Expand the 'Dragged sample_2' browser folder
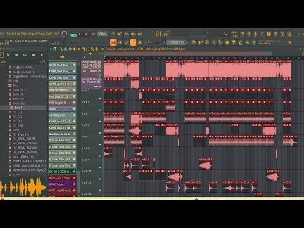The image size is (304, 228). (23, 67)
